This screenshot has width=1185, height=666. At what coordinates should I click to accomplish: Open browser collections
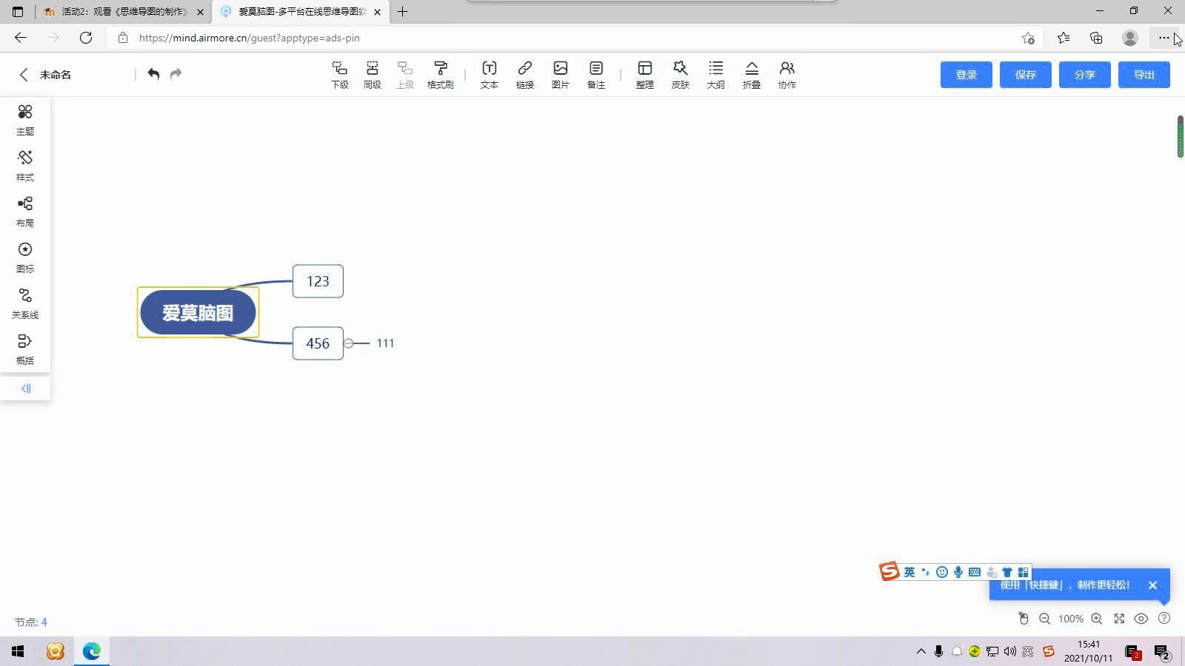(x=1096, y=38)
